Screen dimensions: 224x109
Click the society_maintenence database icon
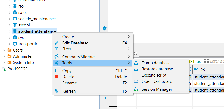tap(15, 19)
